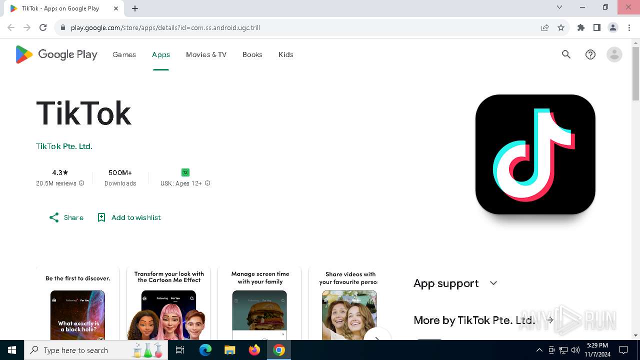This screenshot has width=640, height=360.
Task: Click the Share button
Action: pos(66,217)
